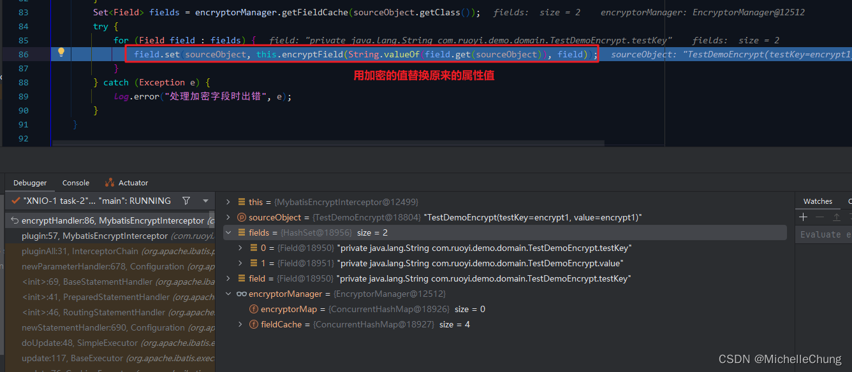Click 'catch (Exception e)' on line 88
852x372 pixels.
[x=156, y=83]
